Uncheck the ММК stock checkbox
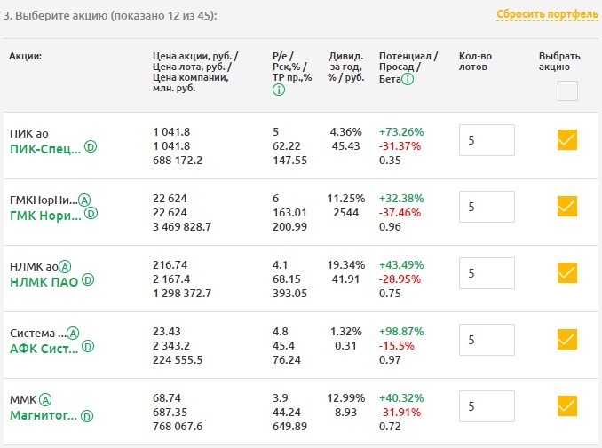 click(567, 405)
